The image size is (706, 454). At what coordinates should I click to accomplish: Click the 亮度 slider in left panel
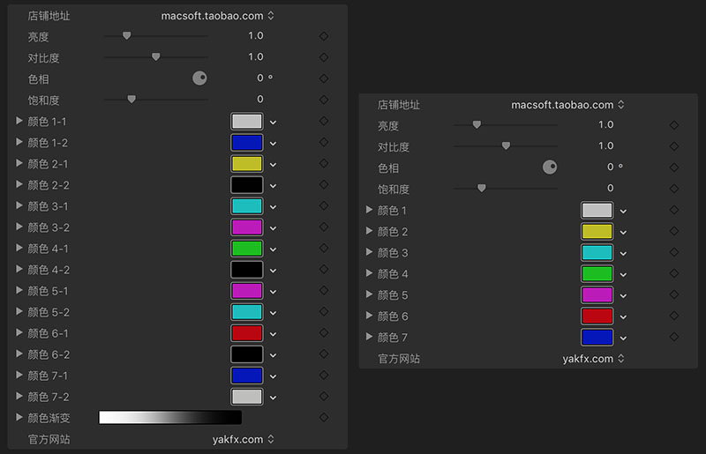[156, 35]
